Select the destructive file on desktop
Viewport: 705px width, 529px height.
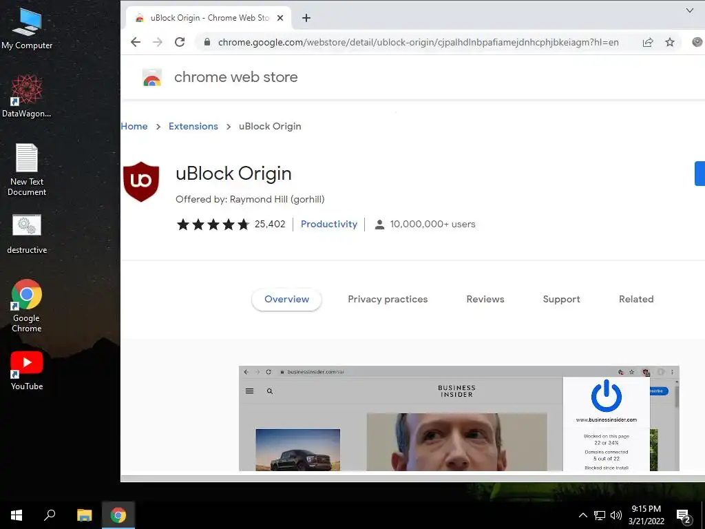click(27, 234)
